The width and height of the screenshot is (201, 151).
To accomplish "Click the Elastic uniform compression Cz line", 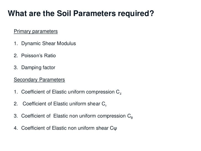I will [68, 92].
